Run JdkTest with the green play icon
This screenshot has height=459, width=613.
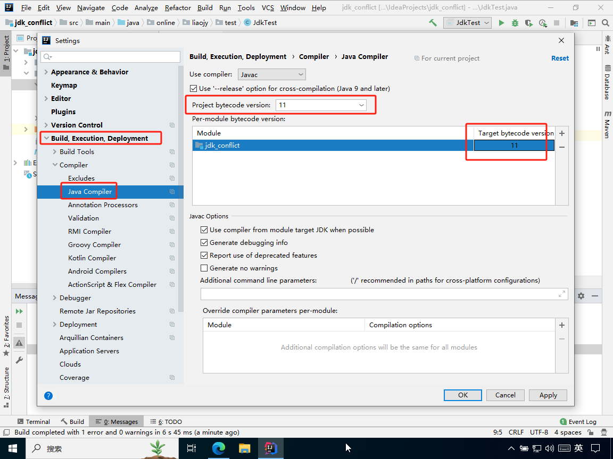(501, 23)
